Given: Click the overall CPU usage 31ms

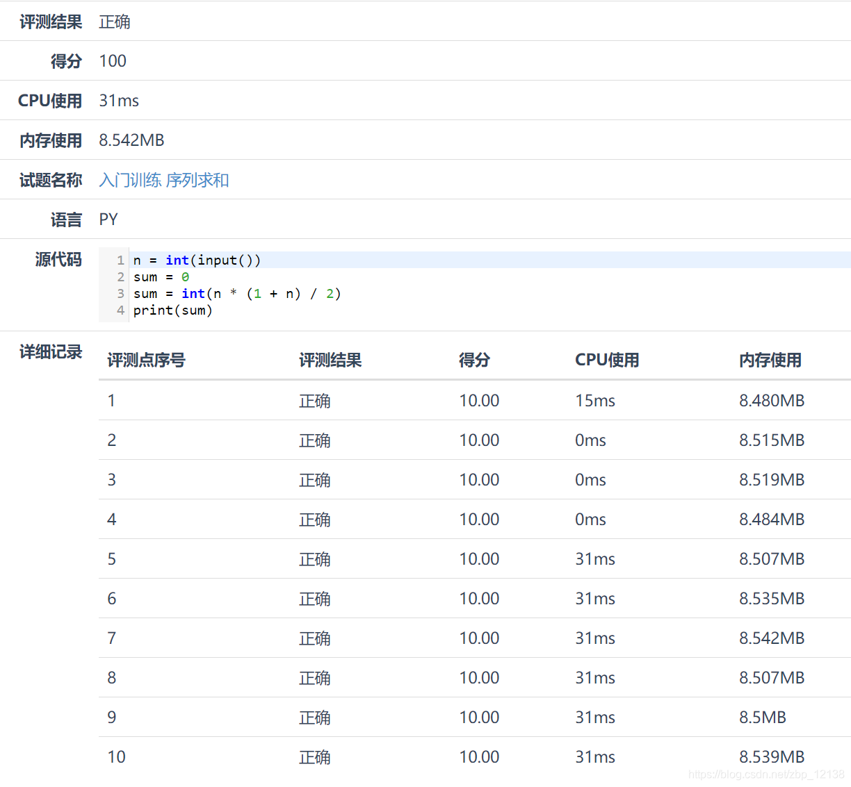Looking at the screenshot, I should coord(119,101).
